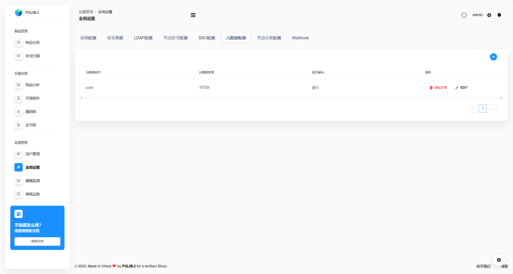Toggle sidebar with hamburger menu icon

pyautogui.click(x=193, y=15)
